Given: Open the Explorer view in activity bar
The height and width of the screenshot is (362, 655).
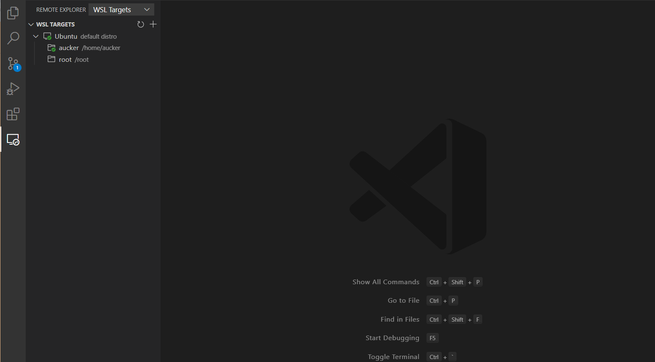Looking at the screenshot, I should coord(13,13).
